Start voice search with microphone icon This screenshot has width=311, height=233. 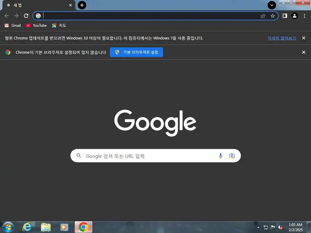point(220,156)
